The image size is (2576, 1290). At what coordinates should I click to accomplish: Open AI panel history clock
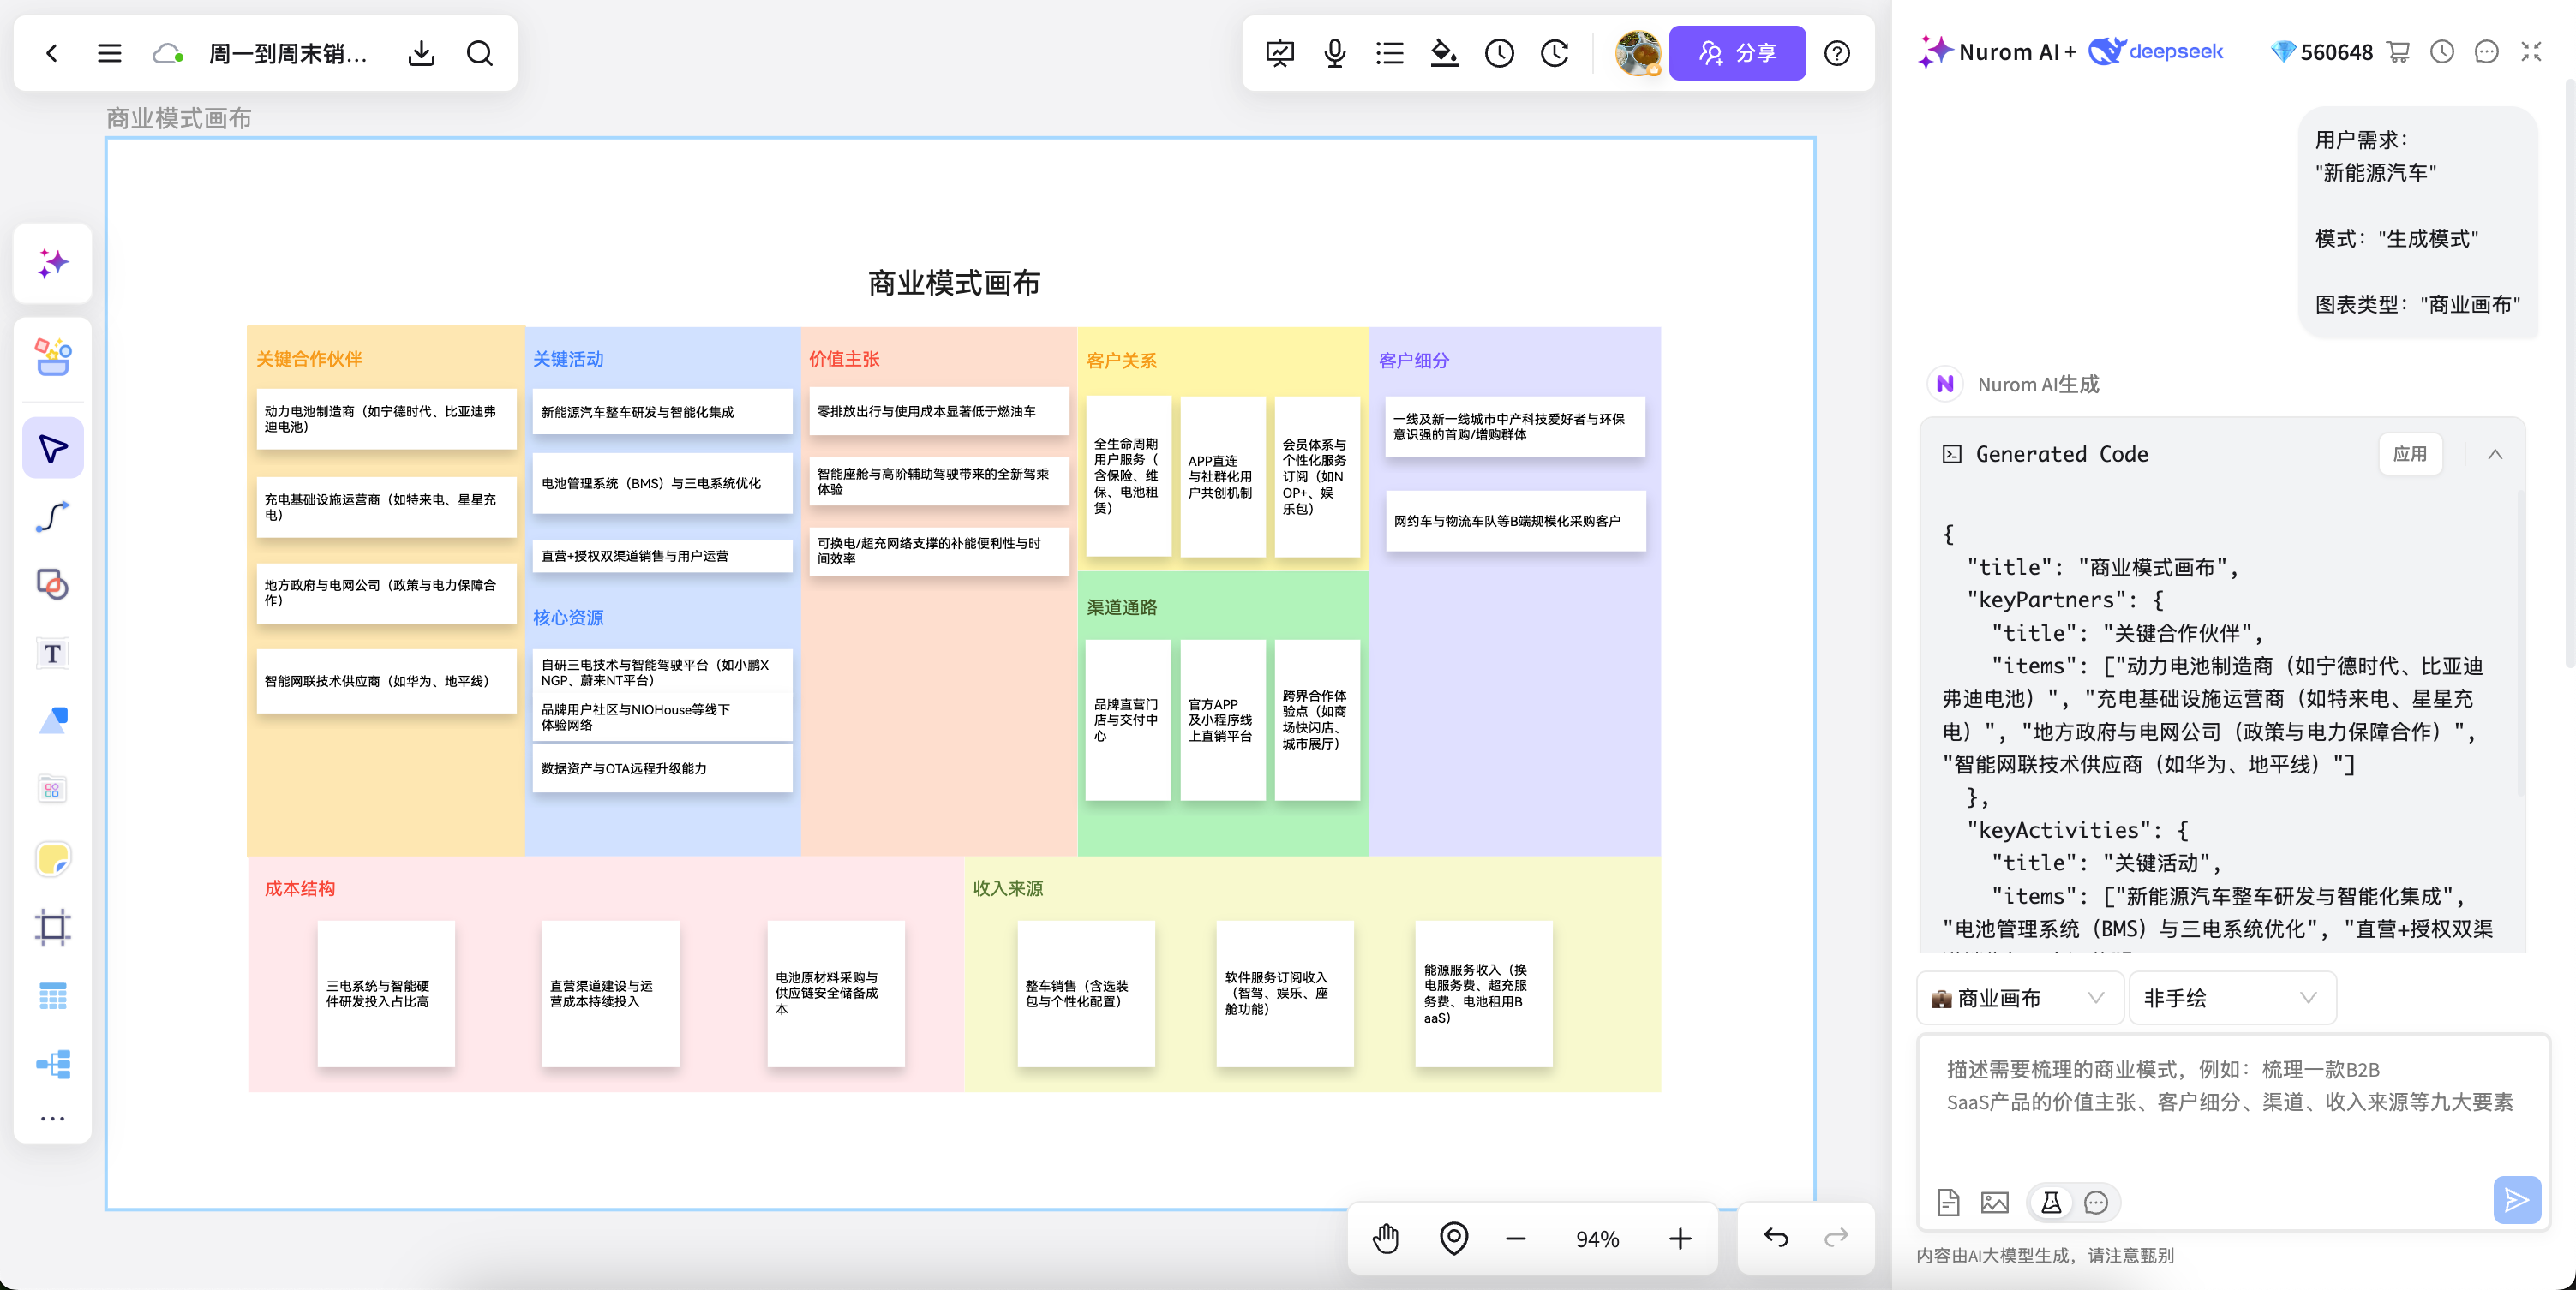(2442, 52)
